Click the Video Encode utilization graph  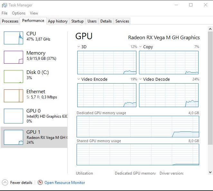[107, 95]
